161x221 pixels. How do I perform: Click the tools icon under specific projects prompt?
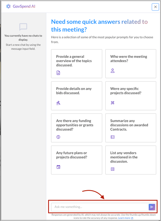[112, 103]
